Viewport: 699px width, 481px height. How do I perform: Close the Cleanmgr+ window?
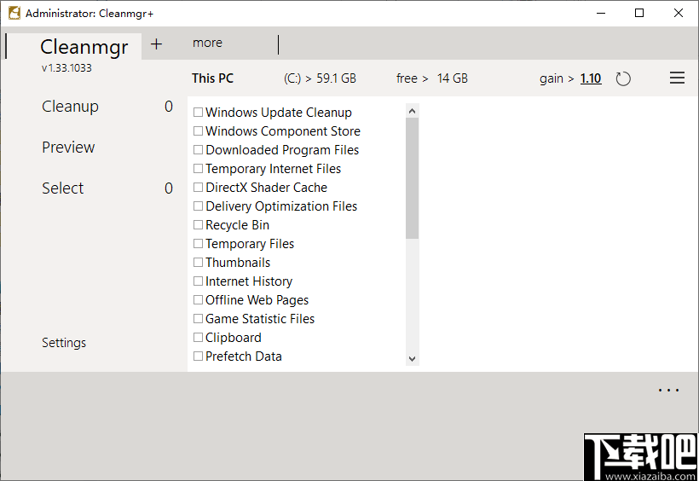[678, 13]
